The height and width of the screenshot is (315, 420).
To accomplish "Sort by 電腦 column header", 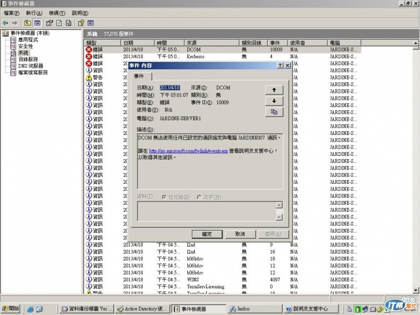I will coord(344,43).
